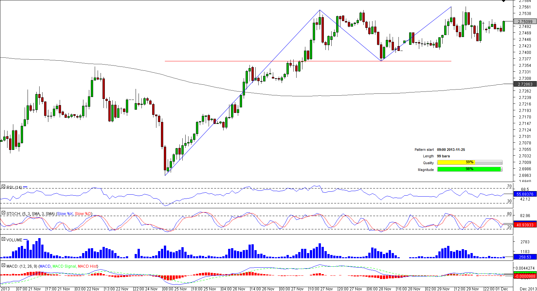Close the VOLUME indicator panel
Image resolution: width=537 pixels, height=291 pixels.
[3, 239]
